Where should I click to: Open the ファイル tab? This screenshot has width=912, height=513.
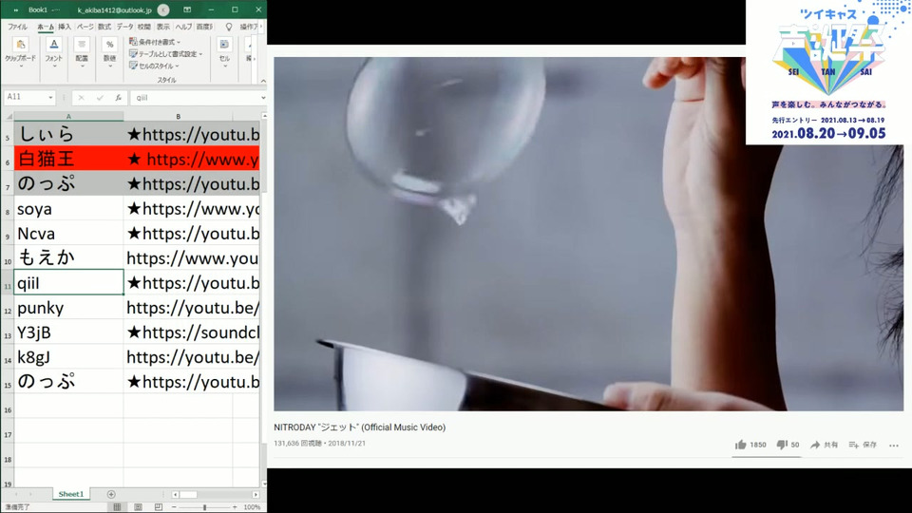17,27
